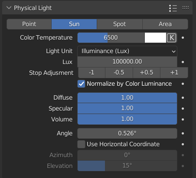Animate Normalize by Color Luminance dot

pyautogui.click(x=183, y=84)
